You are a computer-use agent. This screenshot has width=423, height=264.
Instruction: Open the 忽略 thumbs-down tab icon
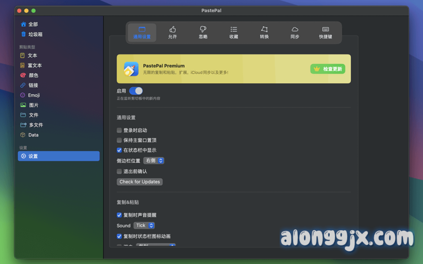click(x=203, y=30)
